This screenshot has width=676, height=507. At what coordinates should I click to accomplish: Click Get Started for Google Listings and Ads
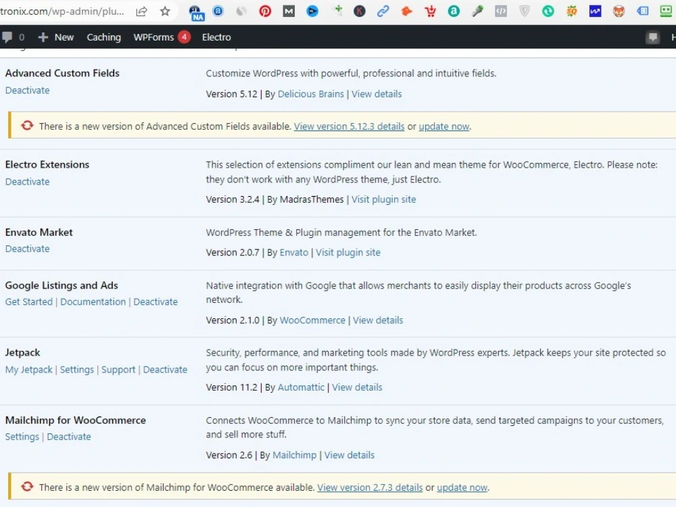pos(29,301)
